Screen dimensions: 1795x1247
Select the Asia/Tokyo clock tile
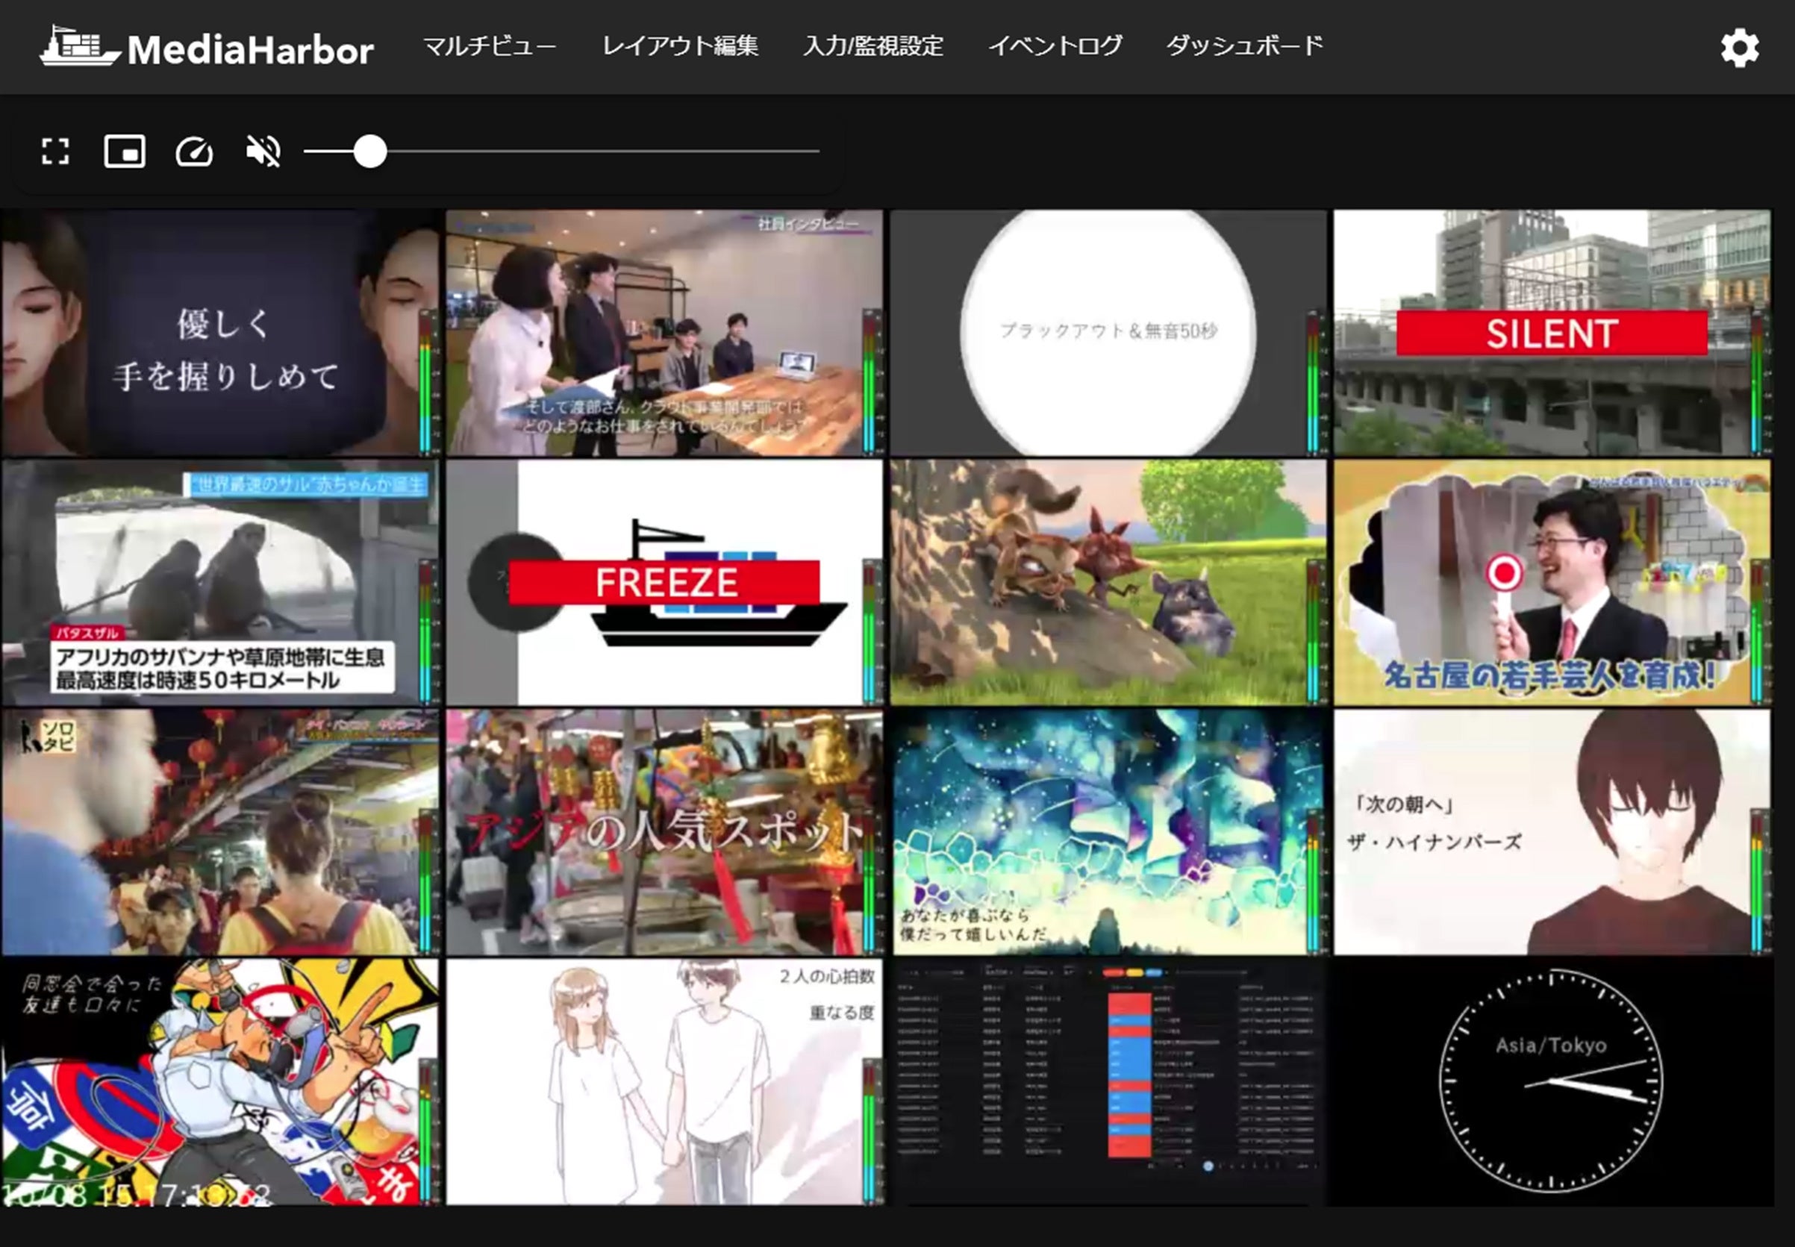[x=1551, y=1082]
